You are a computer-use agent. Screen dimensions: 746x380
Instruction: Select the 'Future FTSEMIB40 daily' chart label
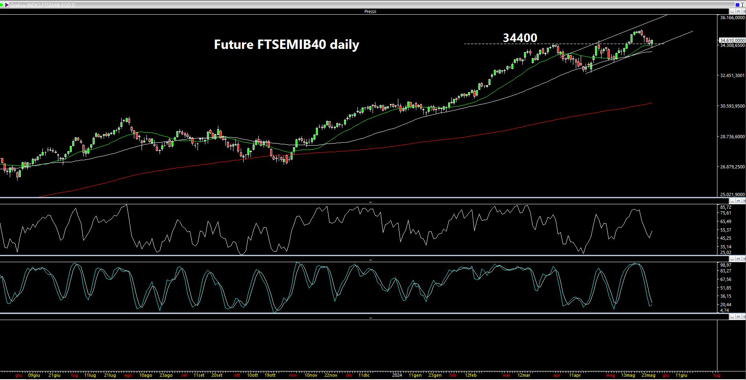[286, 44]
